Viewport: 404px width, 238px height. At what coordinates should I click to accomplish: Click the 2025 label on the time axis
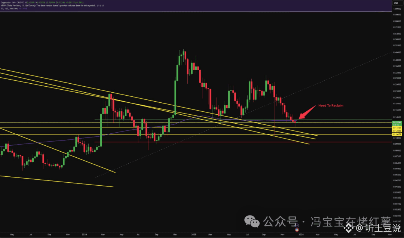pyautogui.click(x=194, y=235)
